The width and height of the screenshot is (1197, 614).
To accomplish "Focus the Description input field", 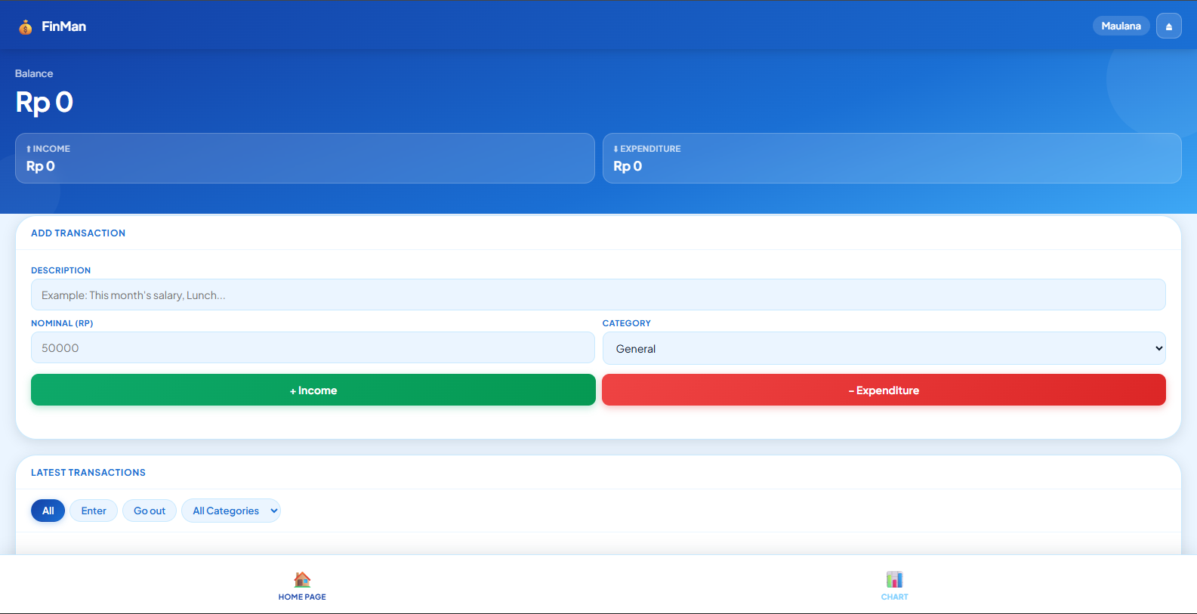I will pyautogui.click(x=598, y=295).
